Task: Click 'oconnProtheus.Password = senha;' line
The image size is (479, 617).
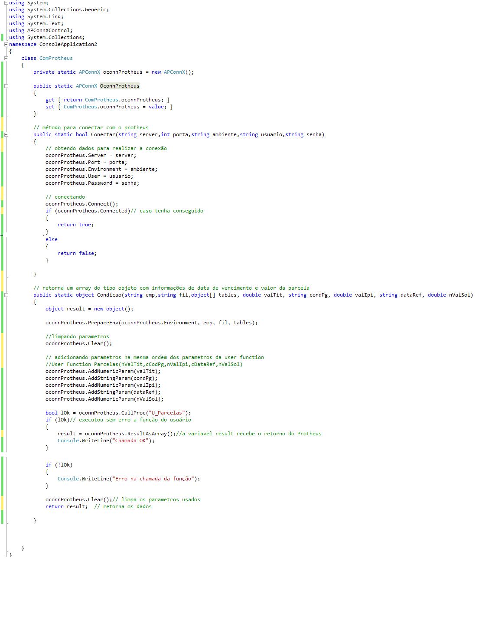Action: tap(92, 183)
